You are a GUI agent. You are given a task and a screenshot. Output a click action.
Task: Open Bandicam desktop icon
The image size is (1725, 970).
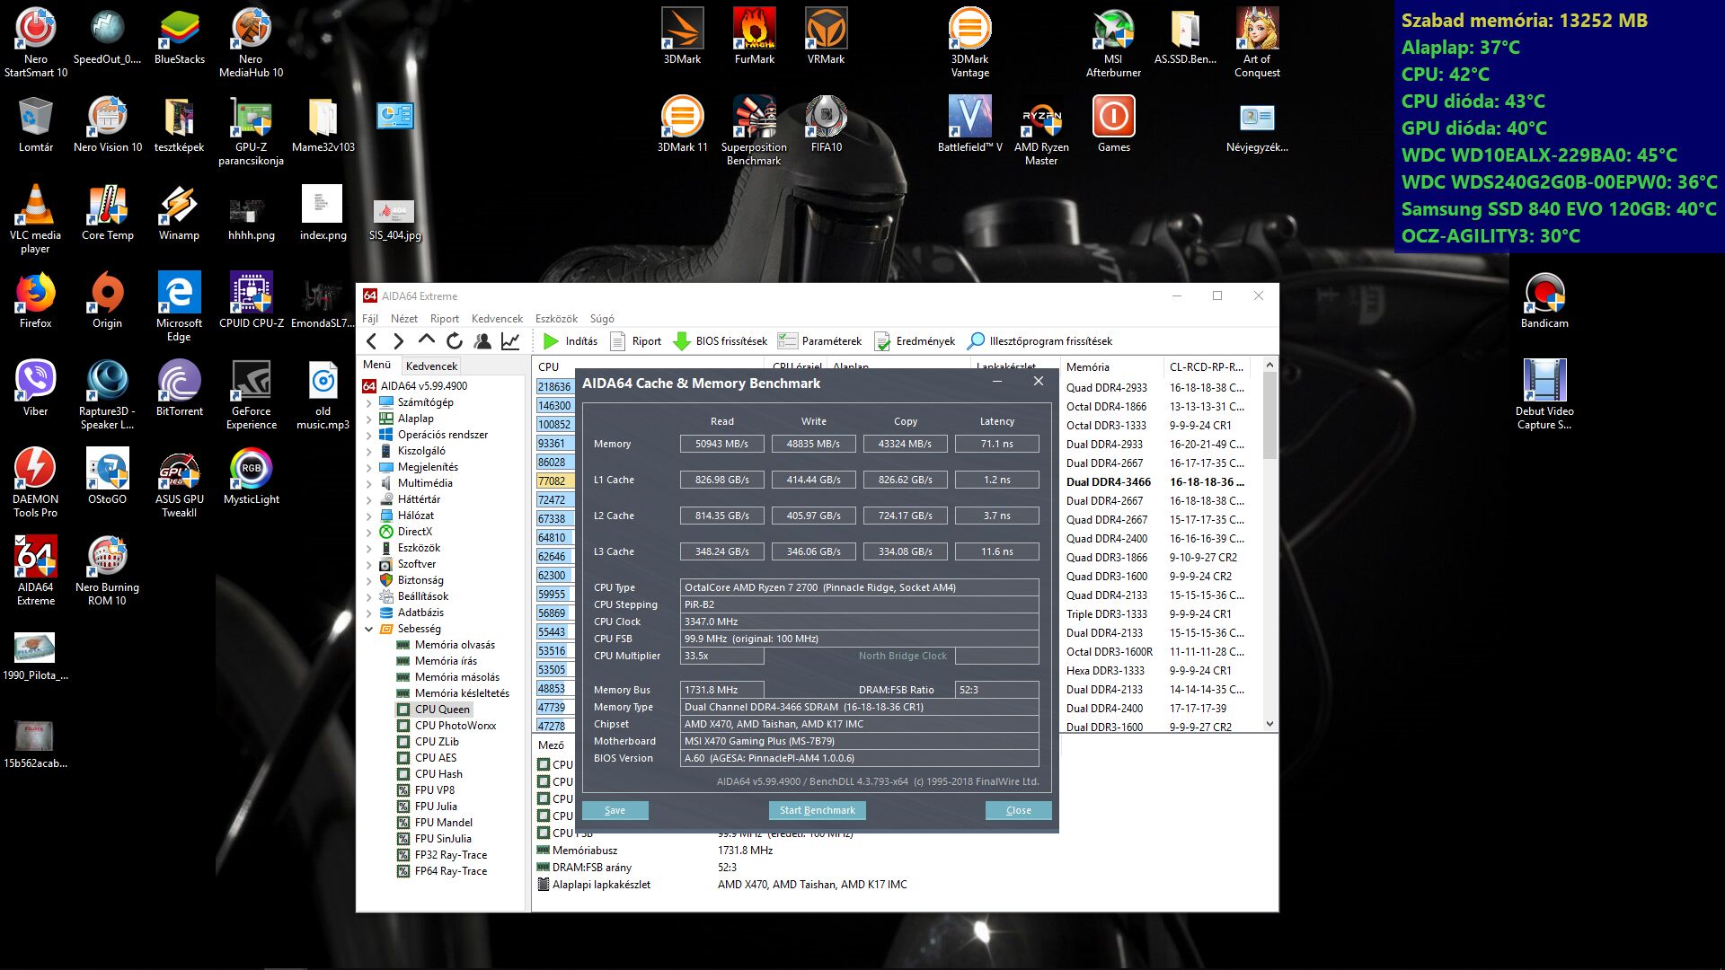pos(1544,301)
